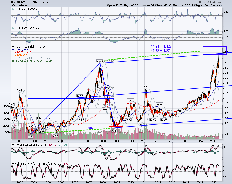Screen dimensions: 232x184
Task: Click the "Volume 53.6M" header value
Action: click(x=183, y=5)
